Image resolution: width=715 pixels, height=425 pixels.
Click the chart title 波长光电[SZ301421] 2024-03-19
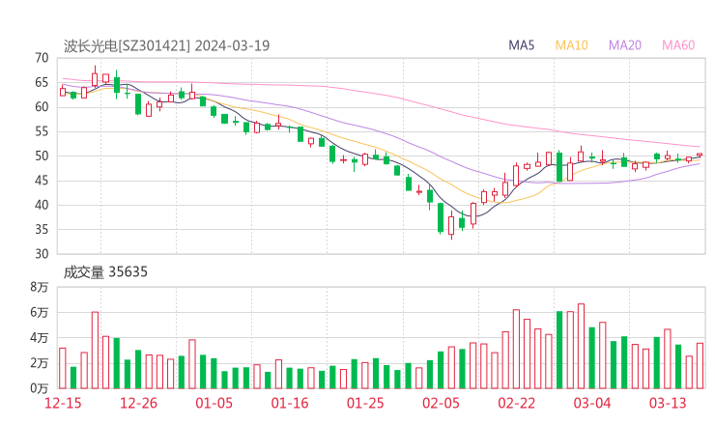[x=166, y=45]
